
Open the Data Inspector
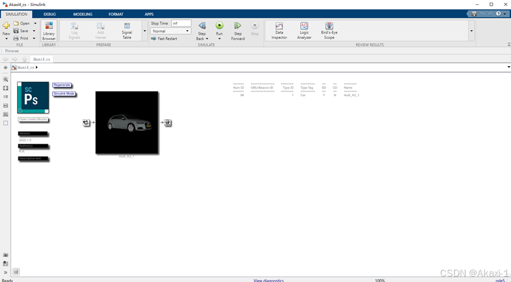[279, 31]
